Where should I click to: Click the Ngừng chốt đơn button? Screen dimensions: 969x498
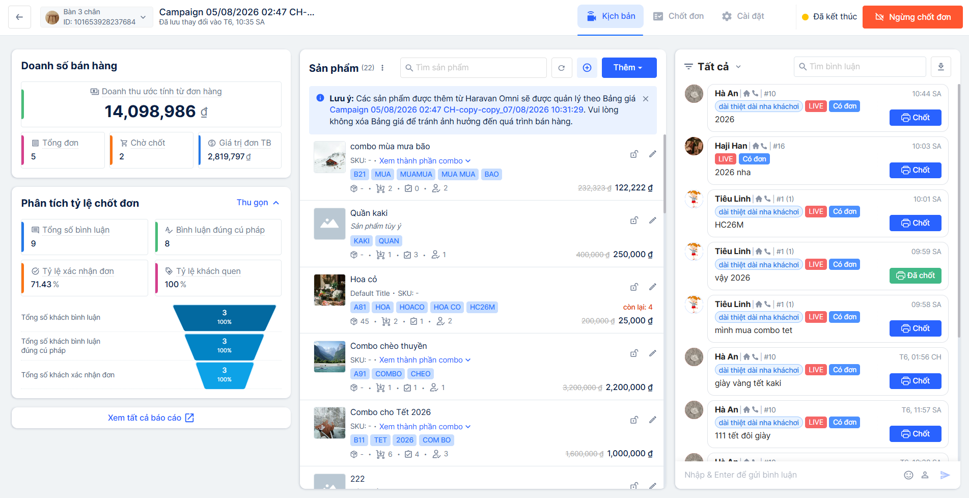click(912, 17)
